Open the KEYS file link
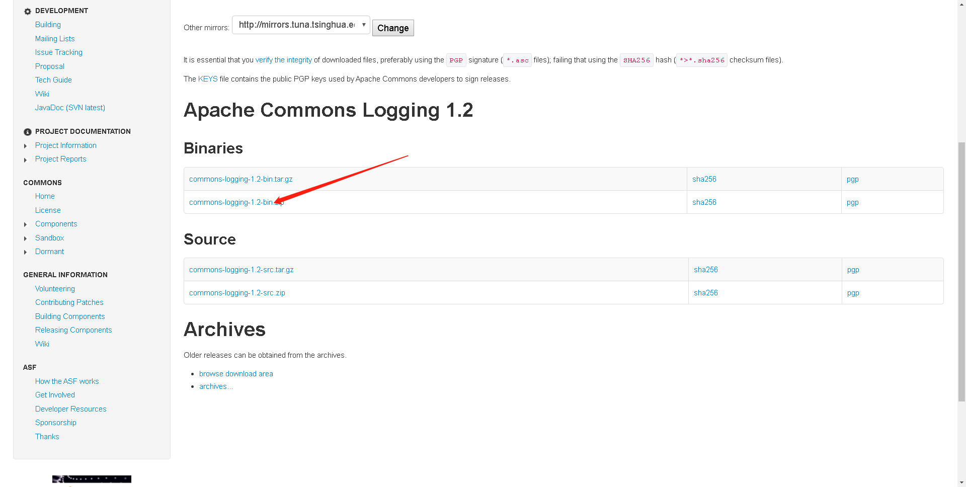 (207, 79)
